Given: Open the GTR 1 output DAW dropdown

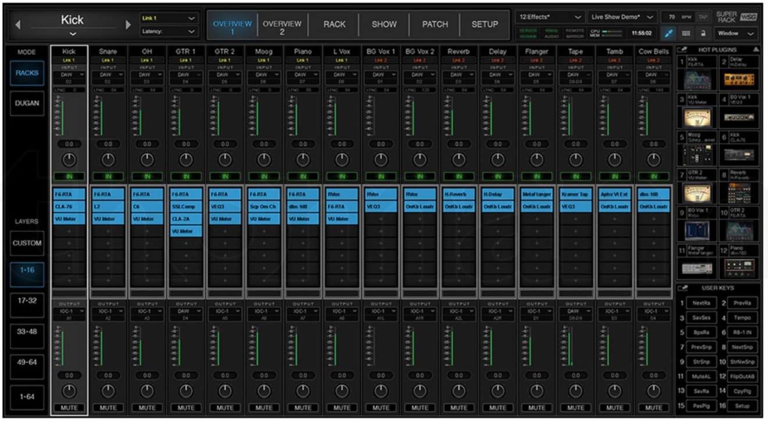Looking at the screenshot, I should (186, 311).
